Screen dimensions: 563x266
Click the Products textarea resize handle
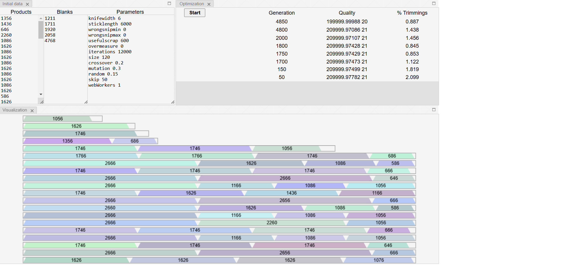click(42, 102)
